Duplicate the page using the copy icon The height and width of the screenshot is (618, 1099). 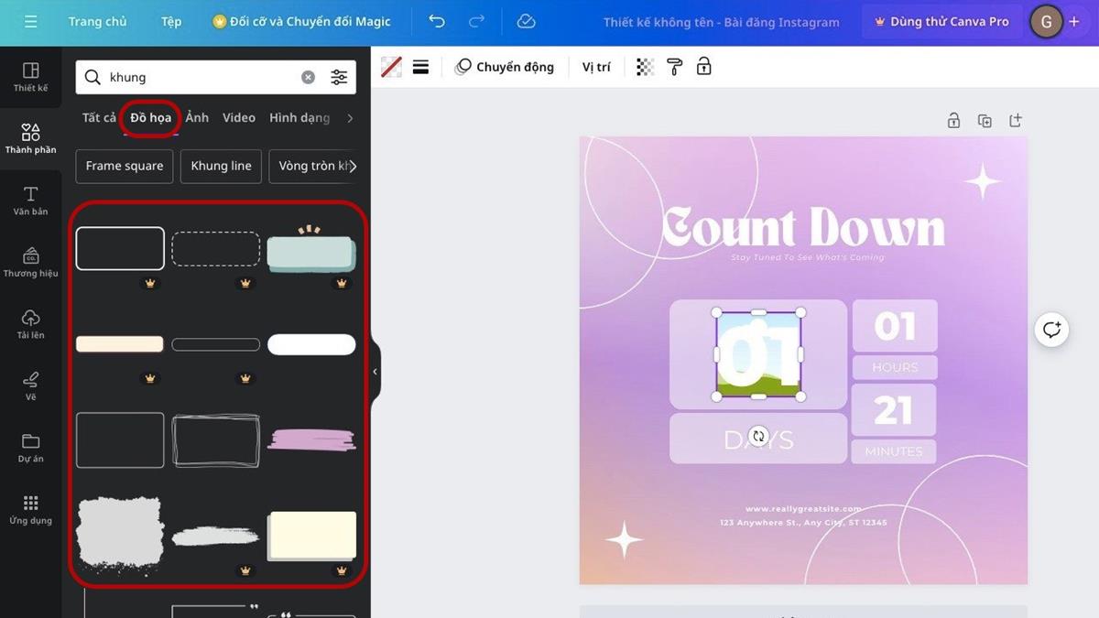tap(985, 121)
